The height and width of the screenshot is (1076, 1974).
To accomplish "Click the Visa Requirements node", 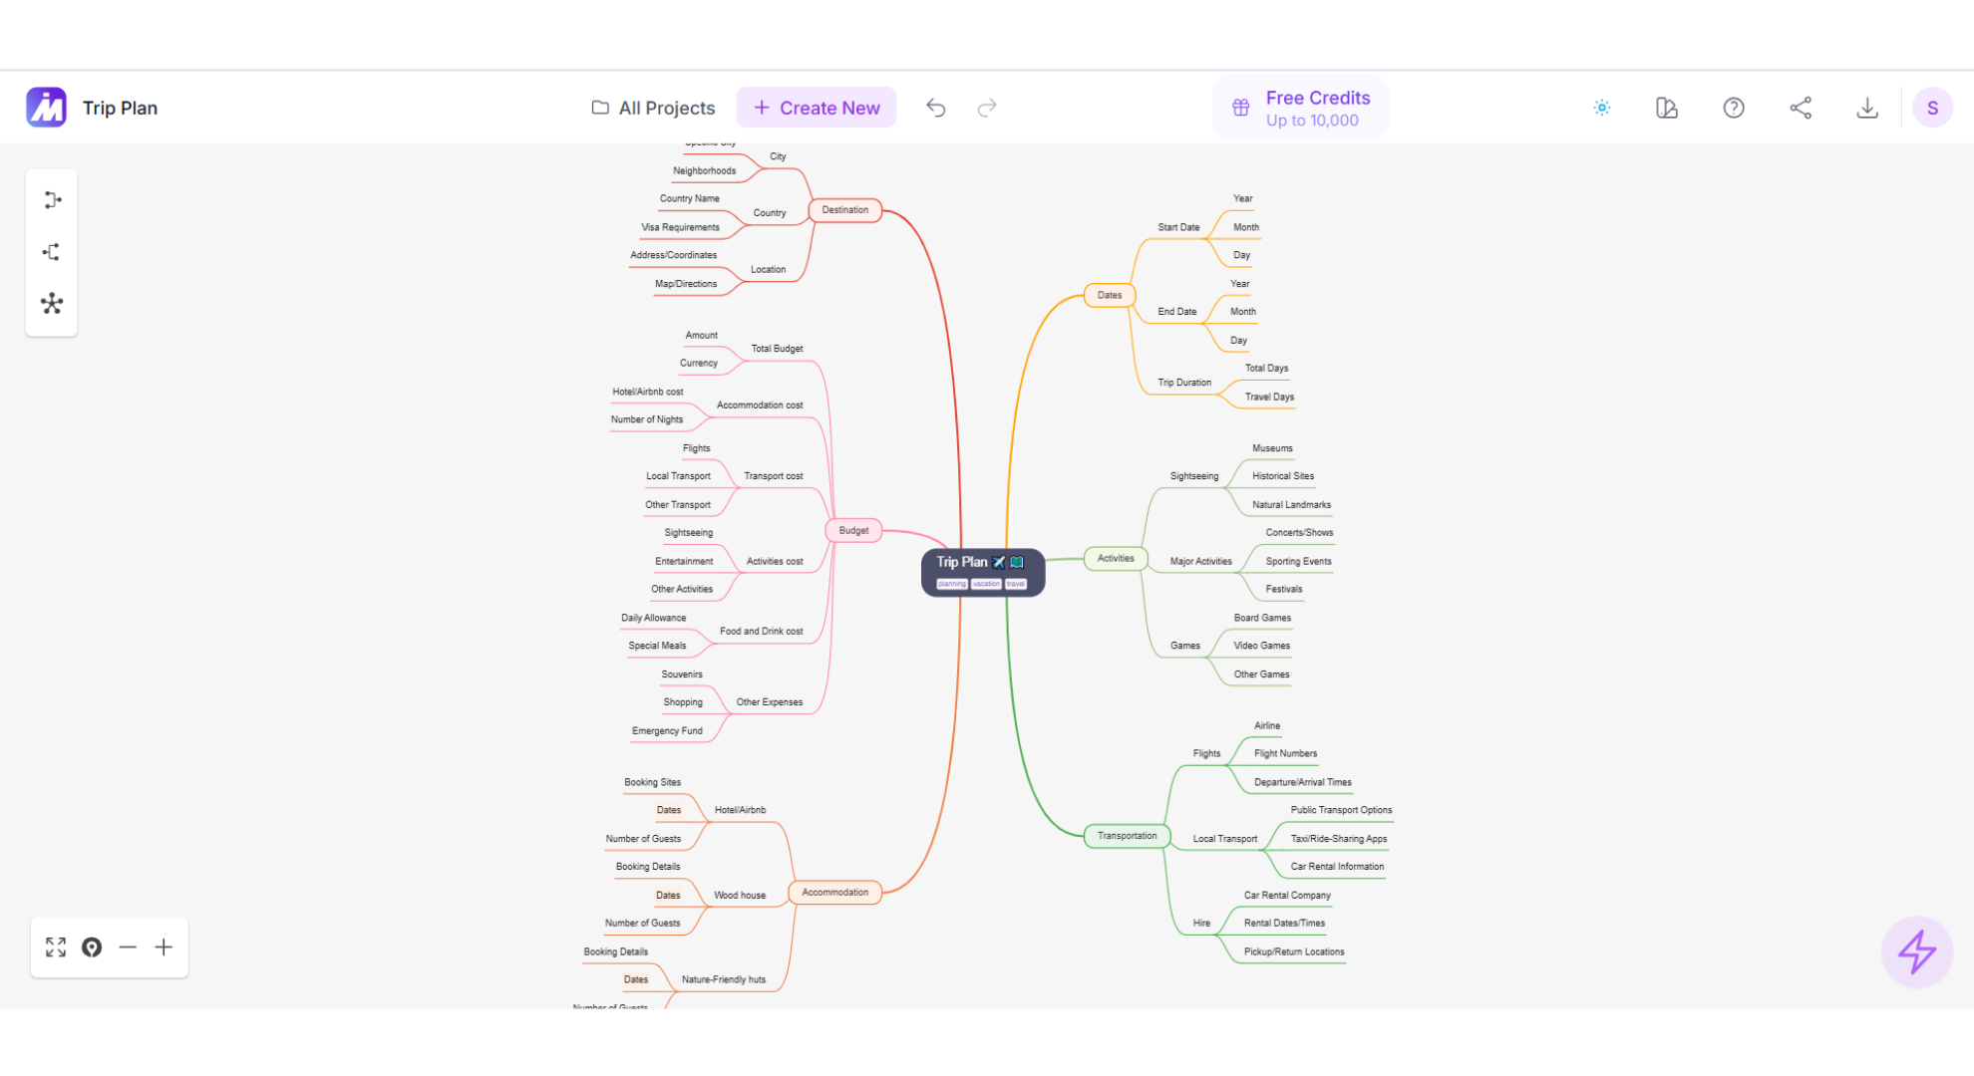I will pos(680,228).
